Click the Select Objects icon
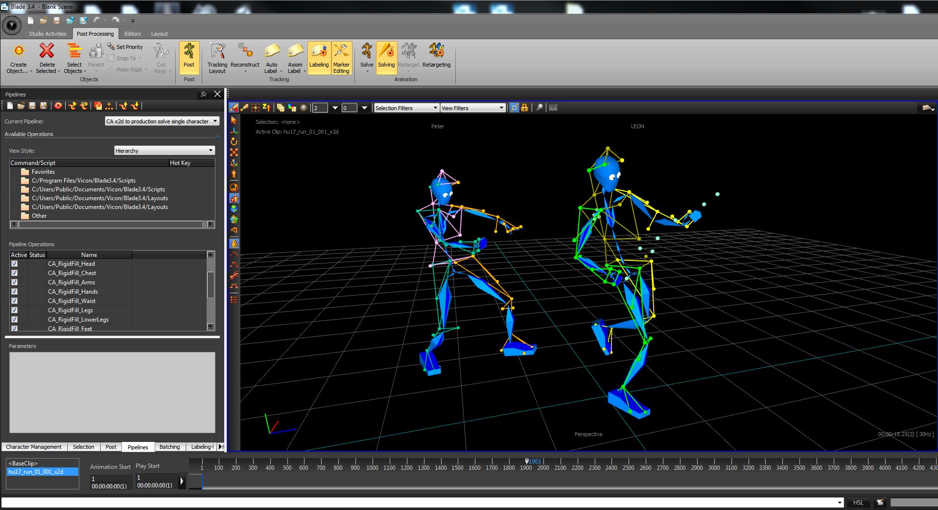The image size is (938, 510). [74, 51]
